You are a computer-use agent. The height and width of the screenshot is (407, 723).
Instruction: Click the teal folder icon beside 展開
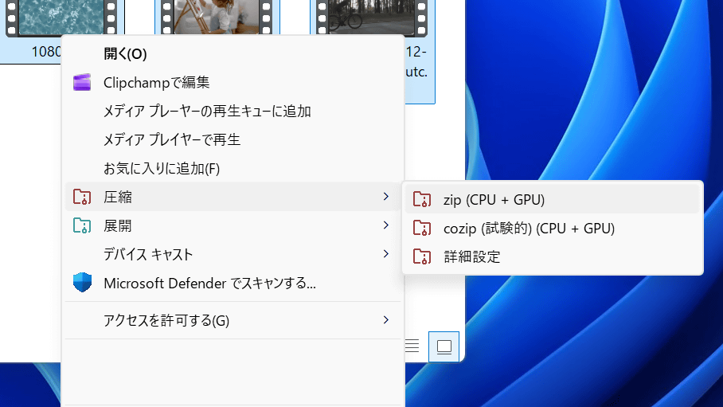[x=82, y=225]
